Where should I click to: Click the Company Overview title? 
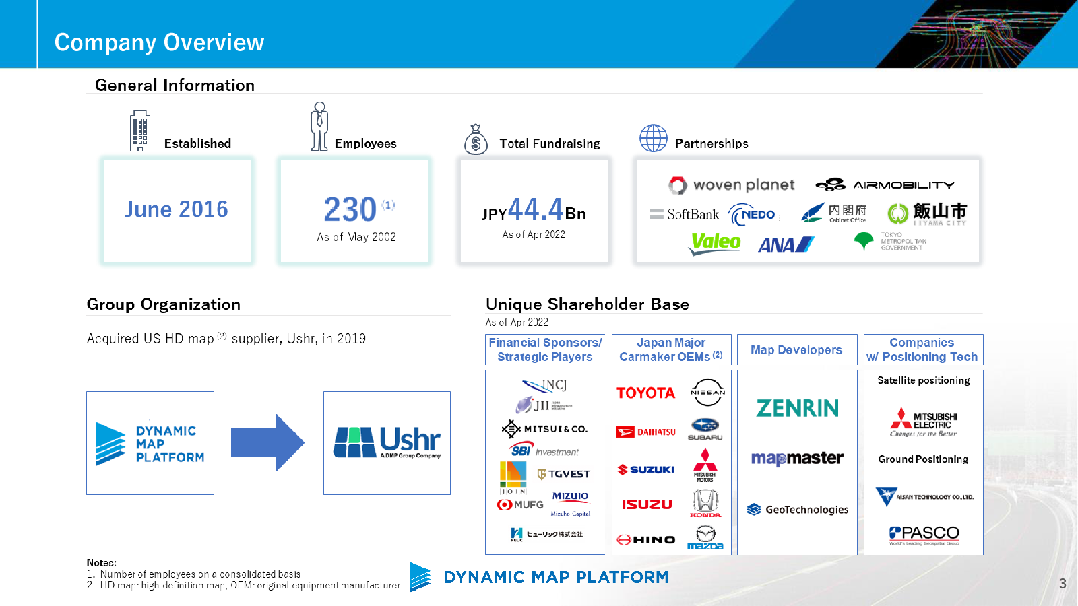159,42
